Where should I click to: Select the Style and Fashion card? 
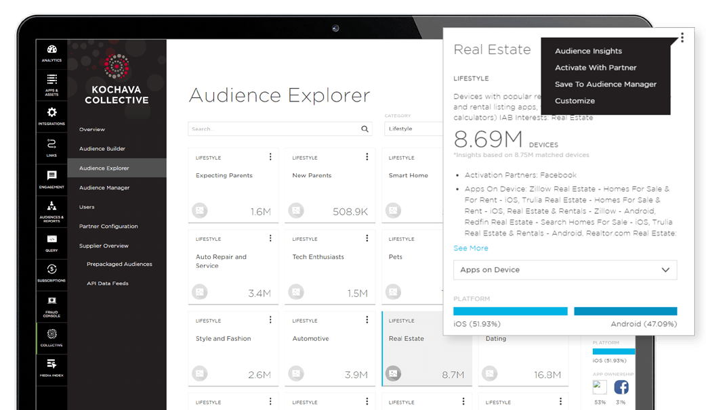coord(233,348)
